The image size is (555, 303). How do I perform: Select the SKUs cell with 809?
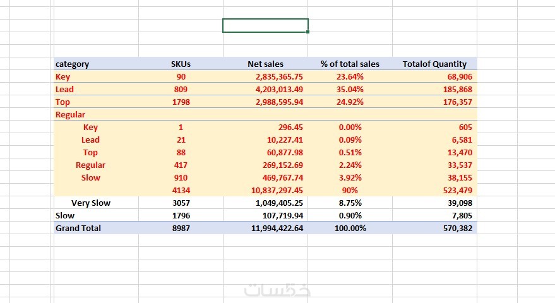click(x=181, y=89)
